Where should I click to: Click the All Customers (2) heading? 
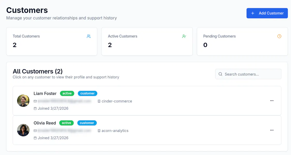pyautogui.click(x=38, y=71)
